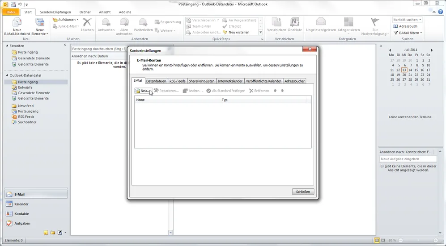Click the Typ column header
The width and height of the screenshot is (446, 246).
click(263, 100)
